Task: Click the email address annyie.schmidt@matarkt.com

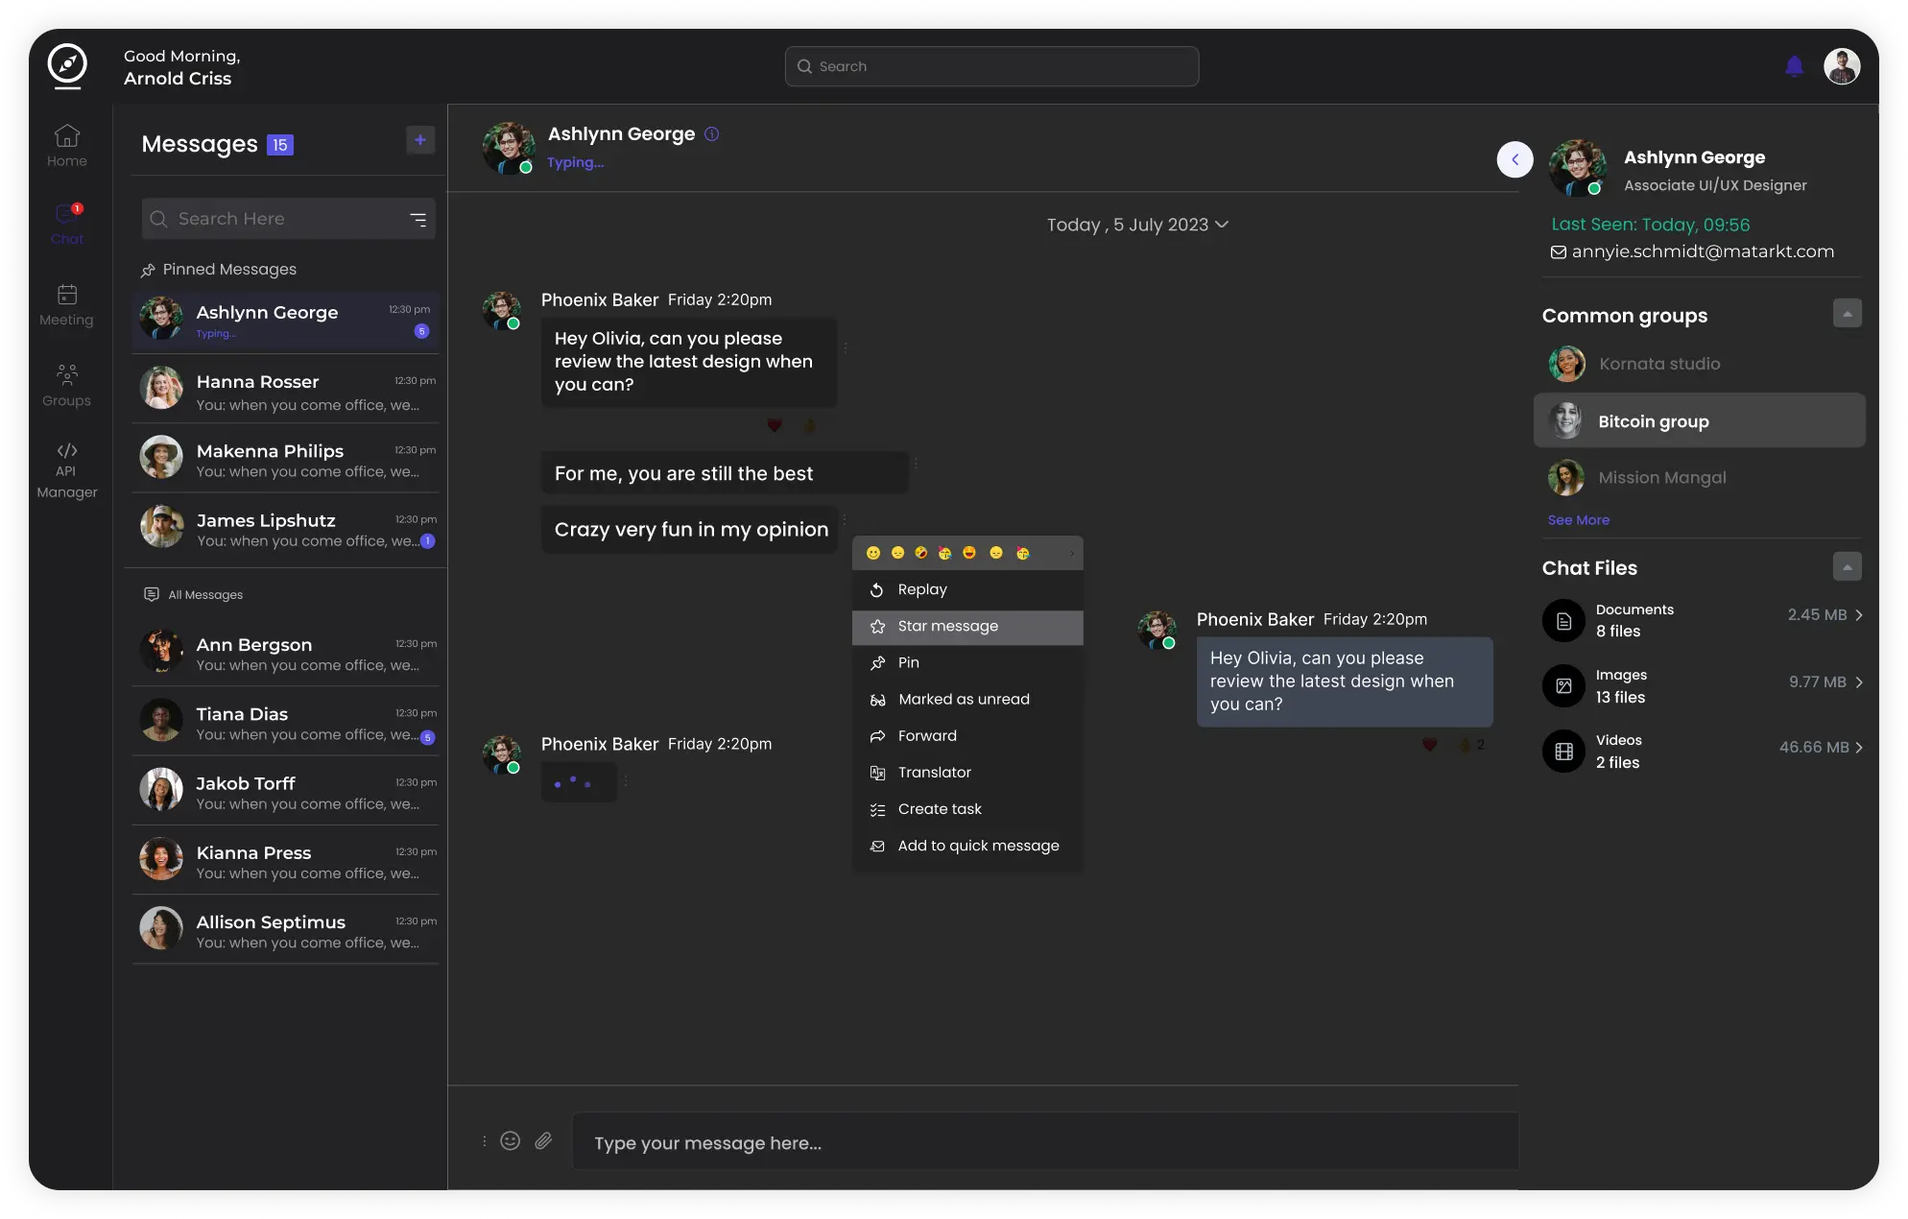Action: pos(1703,251)
